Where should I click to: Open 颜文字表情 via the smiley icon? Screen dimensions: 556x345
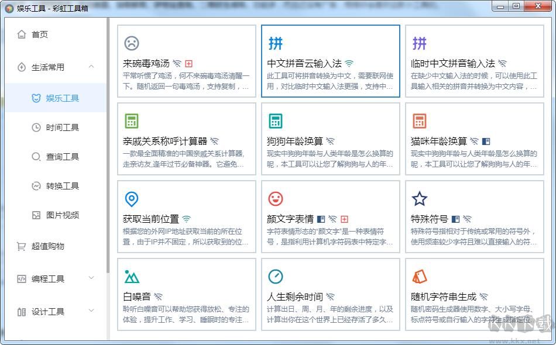pos(275,199)
